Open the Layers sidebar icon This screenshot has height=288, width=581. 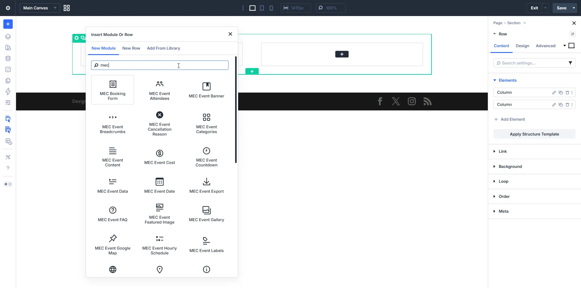(x=8, y=37)
